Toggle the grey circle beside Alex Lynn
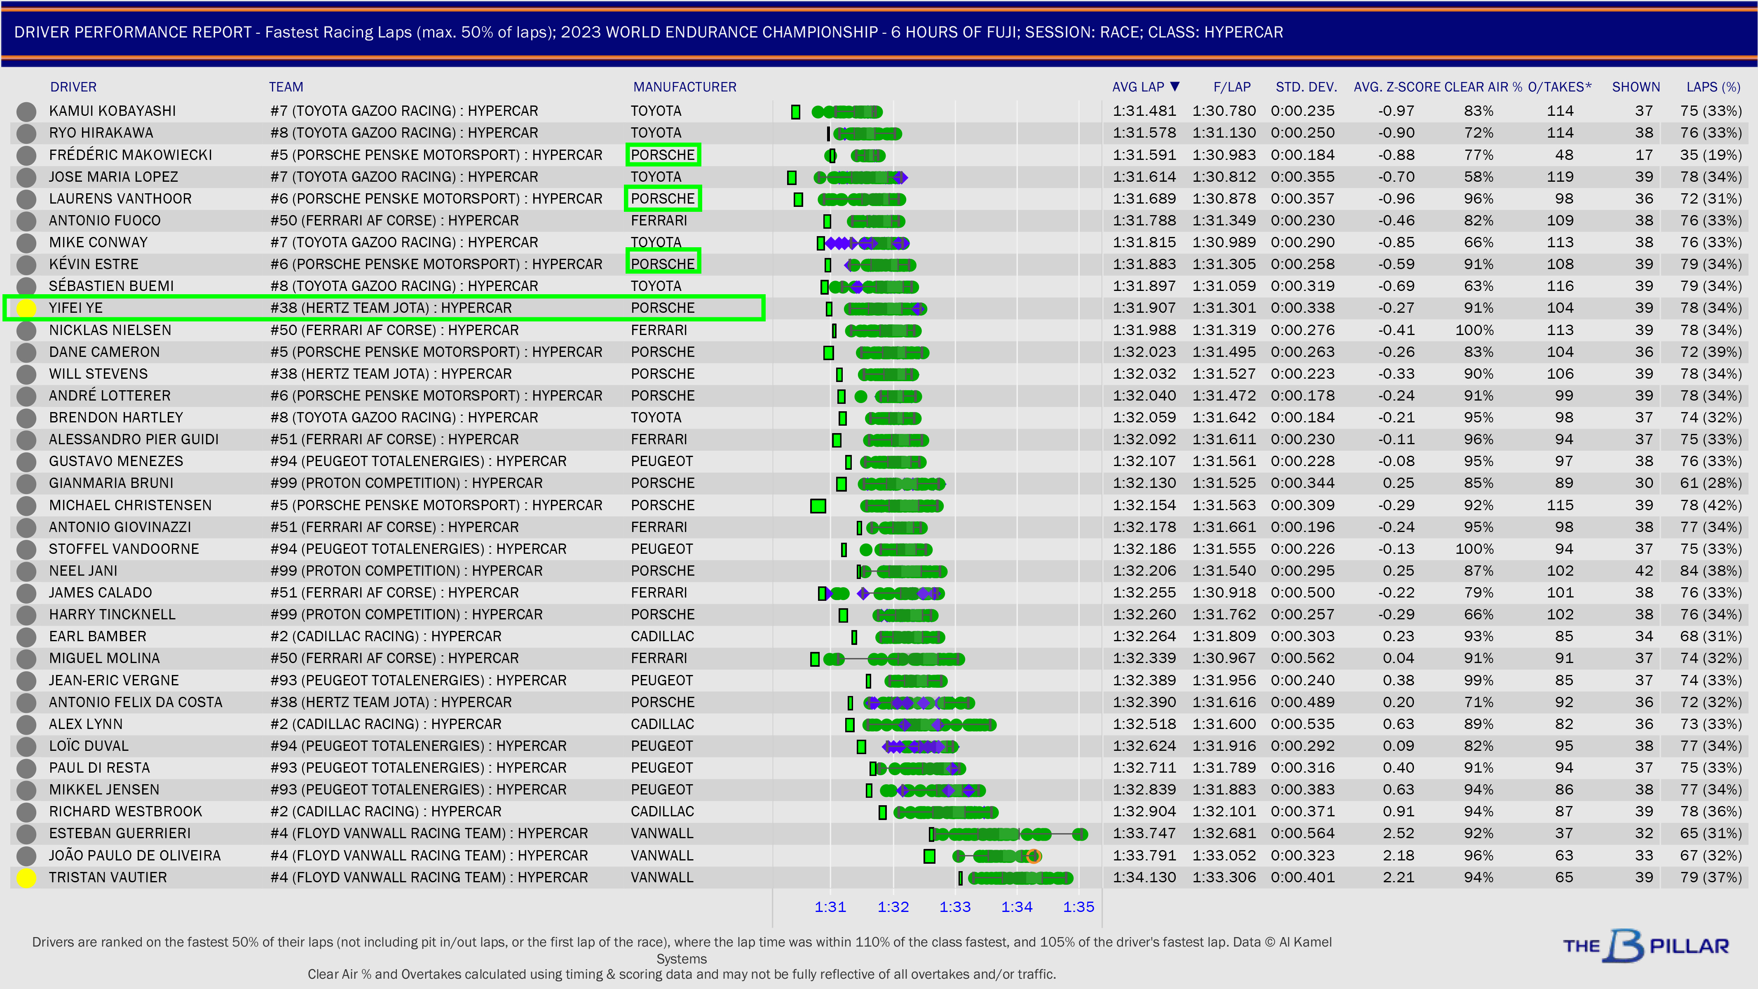The image size is (1758, 989). [26, 724]
